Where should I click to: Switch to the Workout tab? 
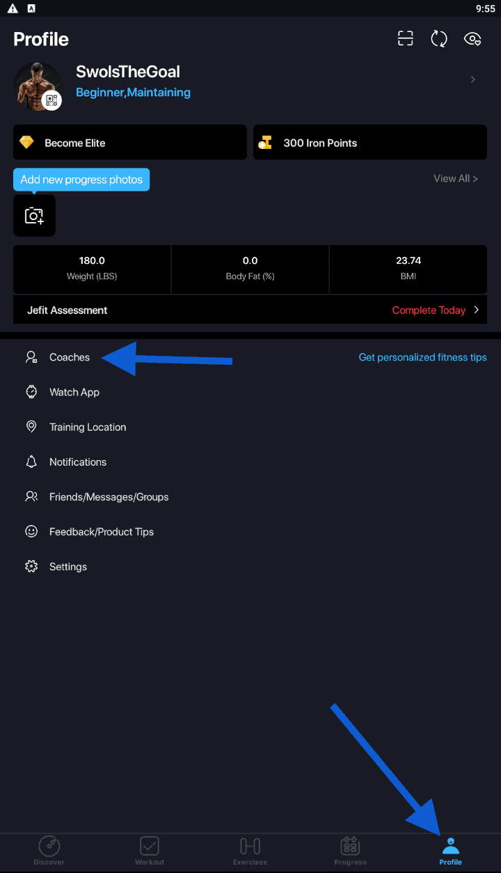coord(150,851)
